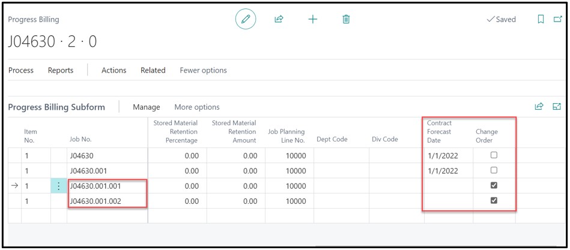Uncheck Change Order for J04630.001.001 row
The width and height of the screenshot is (570, 250).
[494, 186]
